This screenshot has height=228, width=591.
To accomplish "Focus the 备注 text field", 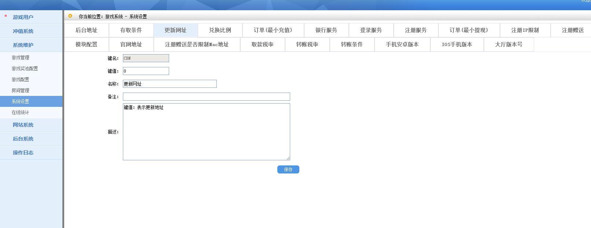I will [206, 97].
